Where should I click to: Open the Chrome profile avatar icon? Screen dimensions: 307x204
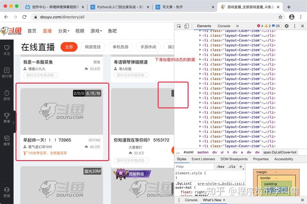[291, 17]
